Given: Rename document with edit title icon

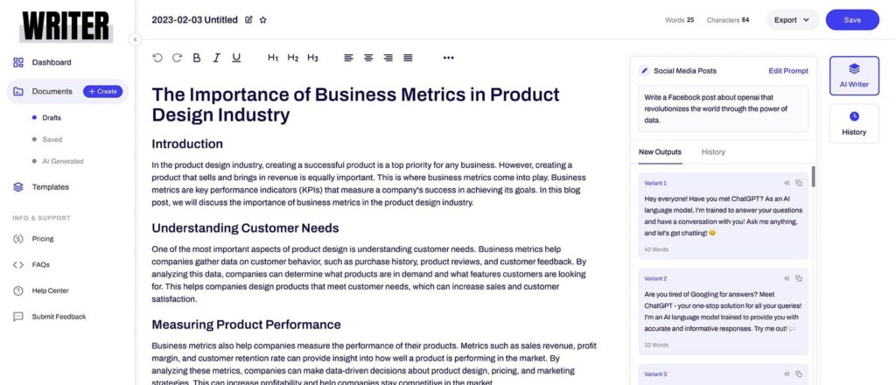Looking at the screenshot, I should coord(248,20).
